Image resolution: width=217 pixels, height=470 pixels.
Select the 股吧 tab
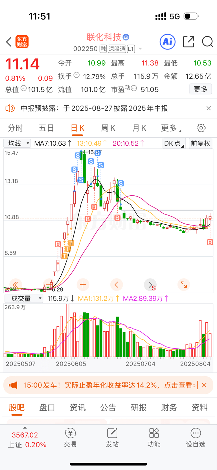tap(17, 407)
